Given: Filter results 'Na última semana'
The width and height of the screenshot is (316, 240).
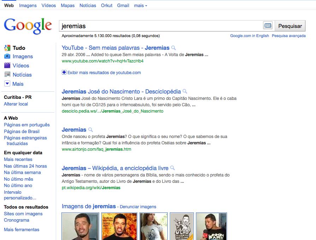Looking at the screenshot, I should 22,173.
